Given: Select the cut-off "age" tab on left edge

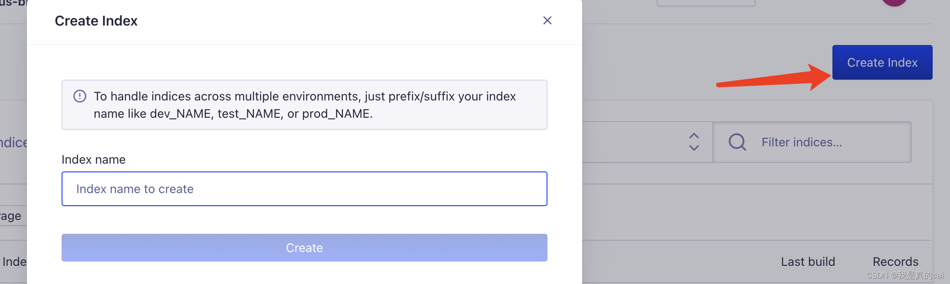Looking at the screenshot, I should tap(10, 216).
